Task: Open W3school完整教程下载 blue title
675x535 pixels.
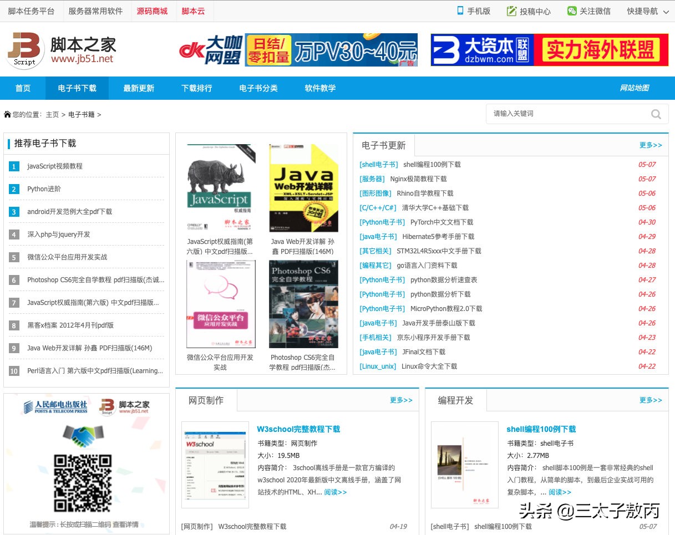Action: pos(298,429)
